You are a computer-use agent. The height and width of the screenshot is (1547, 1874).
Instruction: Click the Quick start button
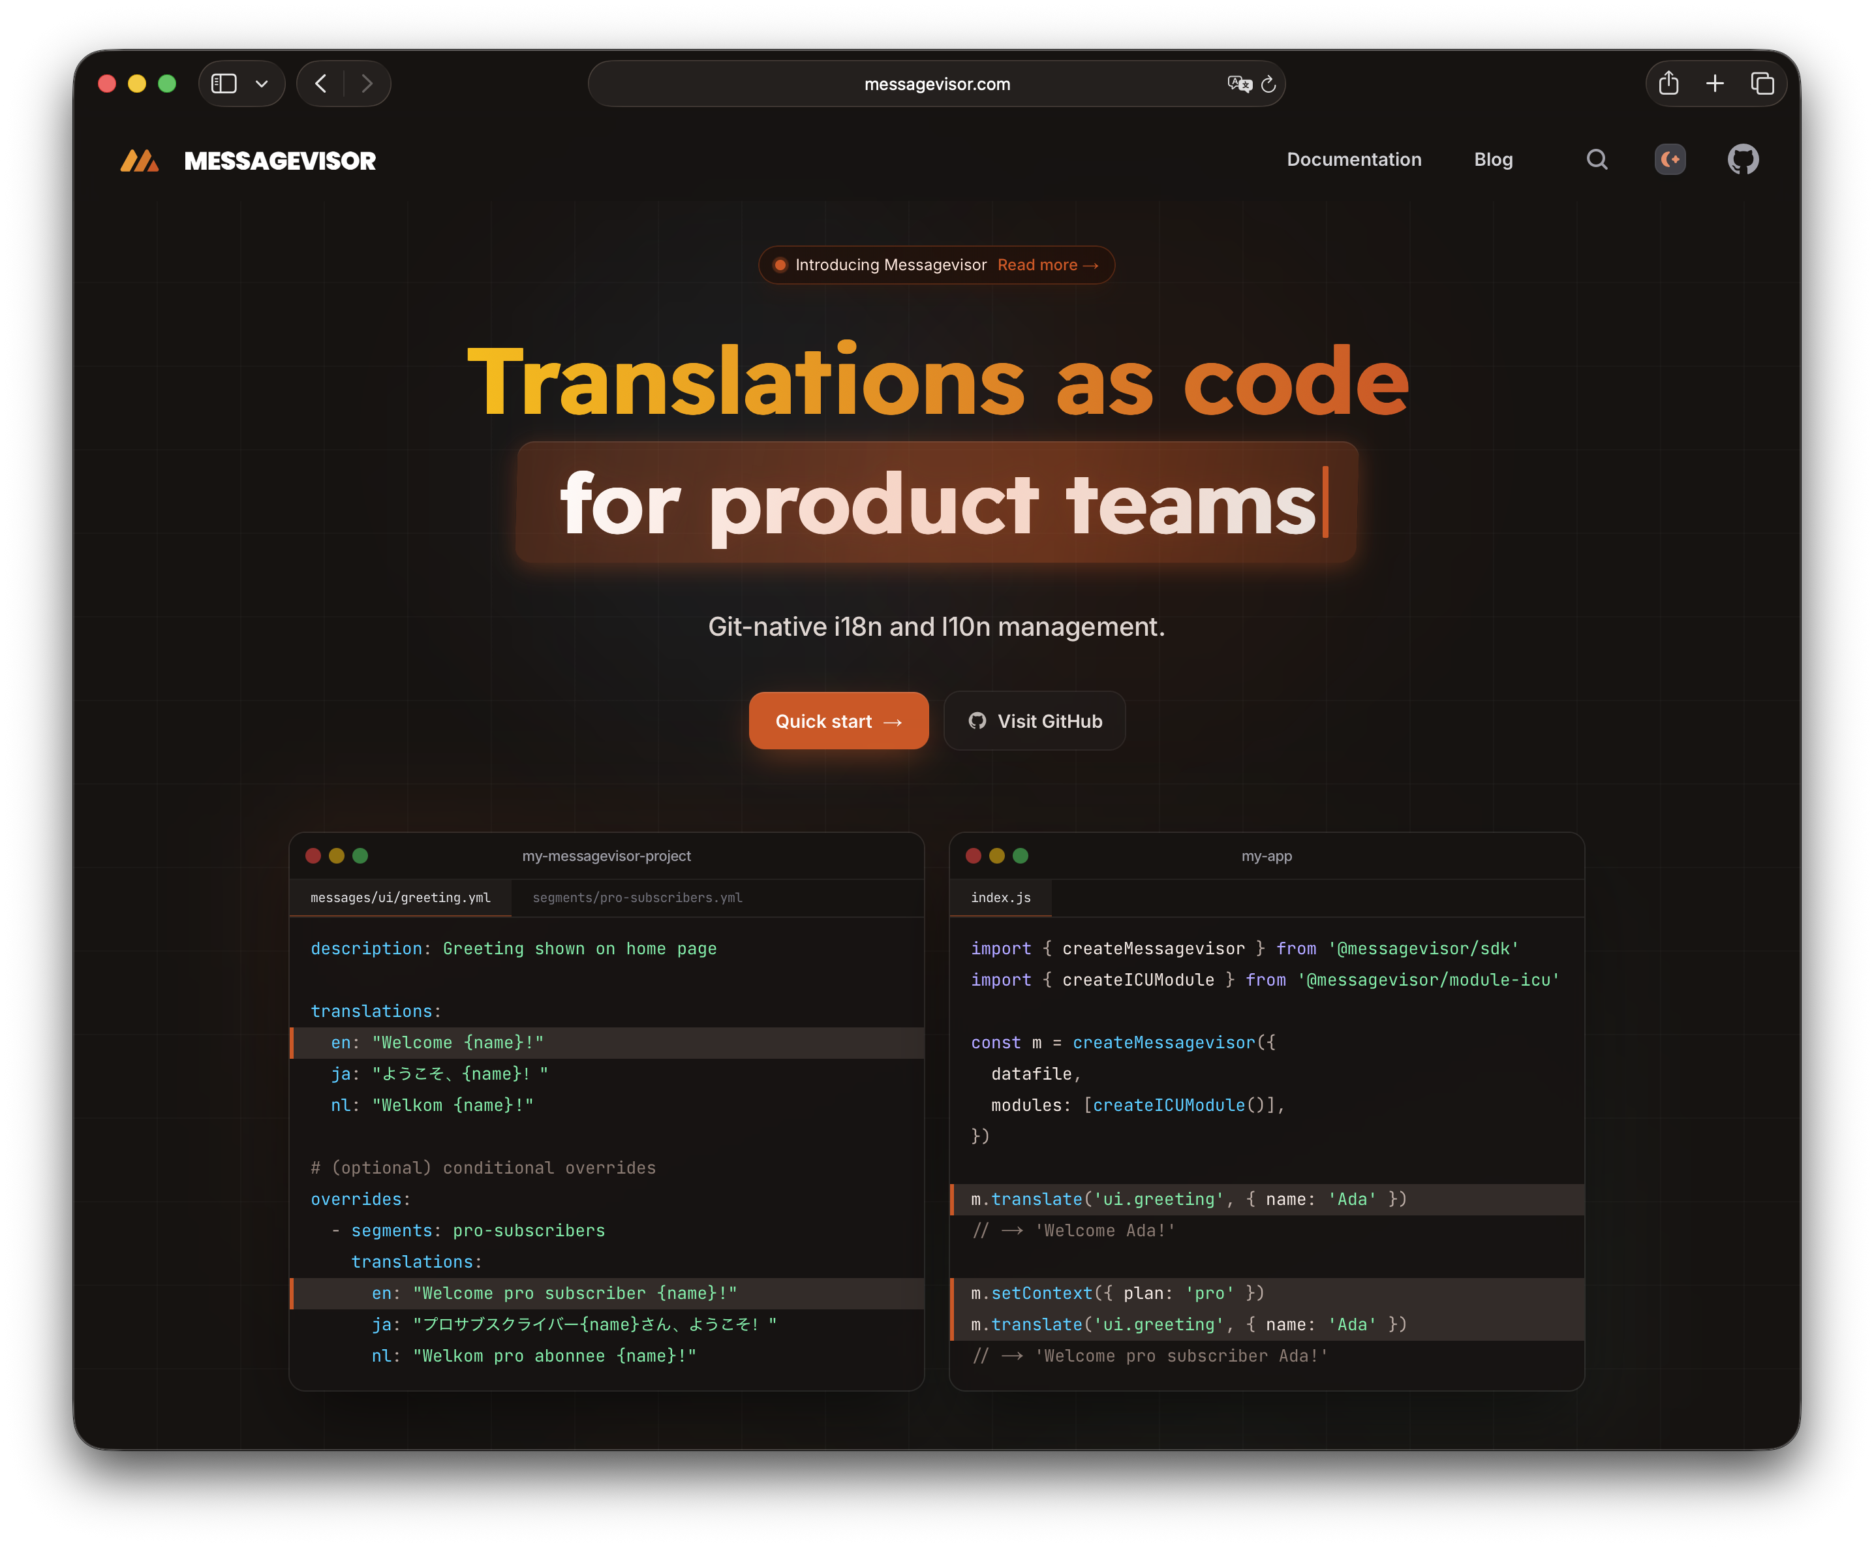click(839, 721)
